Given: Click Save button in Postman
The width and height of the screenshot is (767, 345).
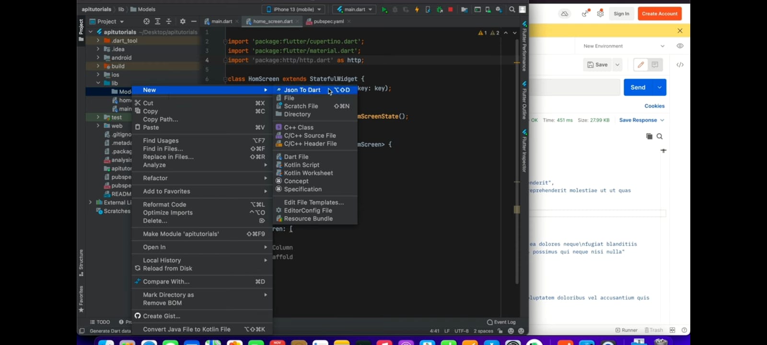Looking at the screenshot, I should coord(597,65).
